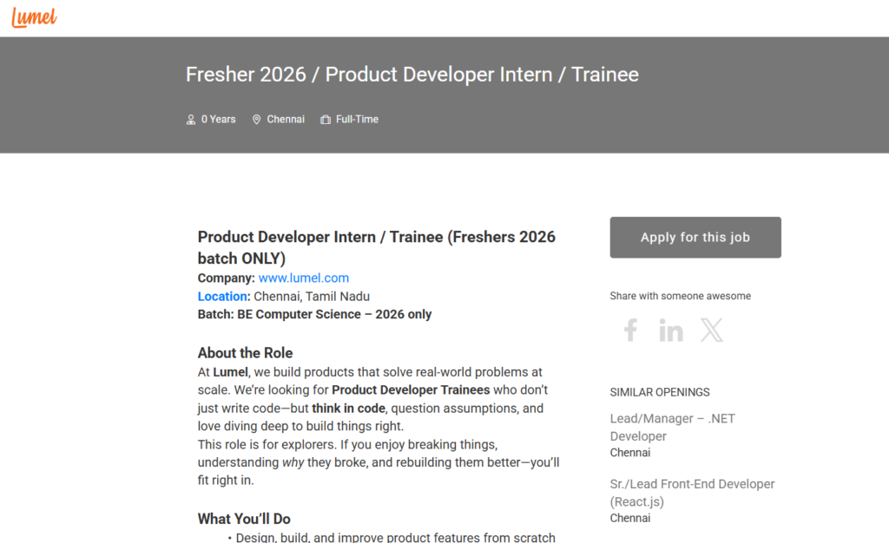Click Chennai under the React.js listing

pos(630,518)
